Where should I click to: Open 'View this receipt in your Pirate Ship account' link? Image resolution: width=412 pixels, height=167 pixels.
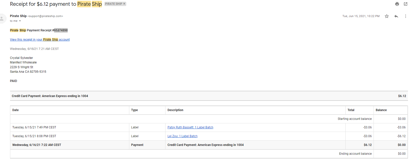[x=40, y=40]
